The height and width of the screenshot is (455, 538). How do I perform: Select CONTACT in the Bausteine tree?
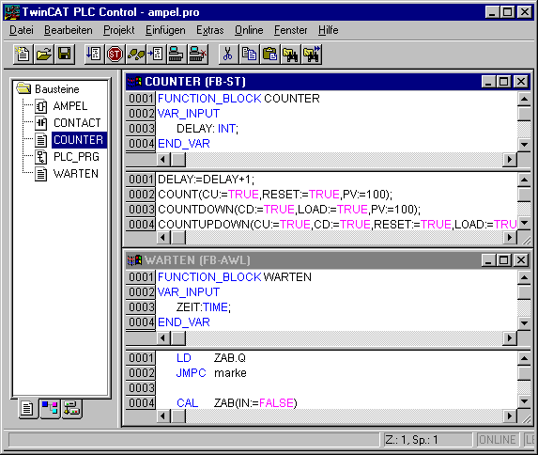pyautogui.click(x=77, y=123)
